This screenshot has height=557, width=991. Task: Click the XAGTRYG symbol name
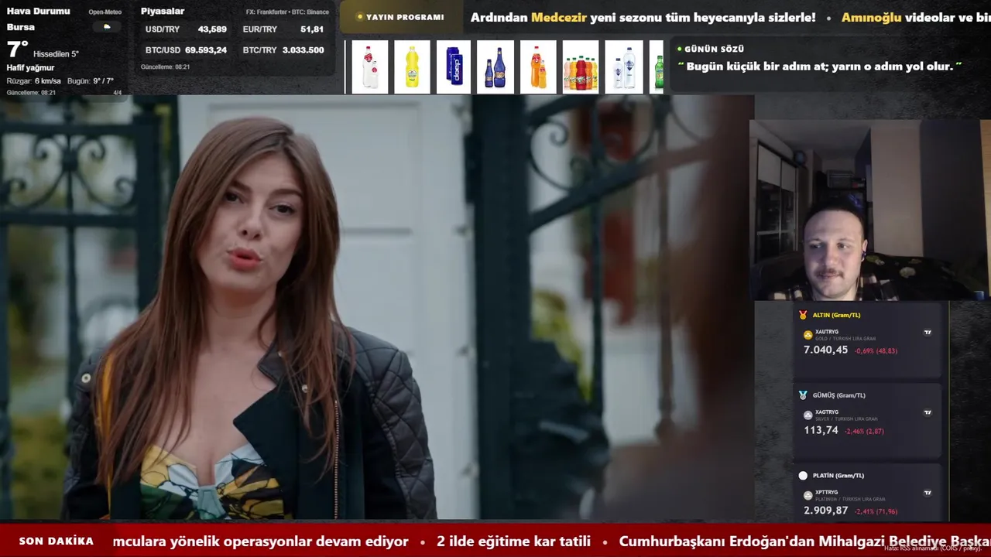(827, 412)
